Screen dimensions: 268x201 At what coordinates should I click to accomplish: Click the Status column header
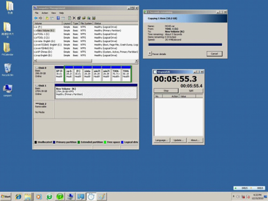(x=116, y=24)
